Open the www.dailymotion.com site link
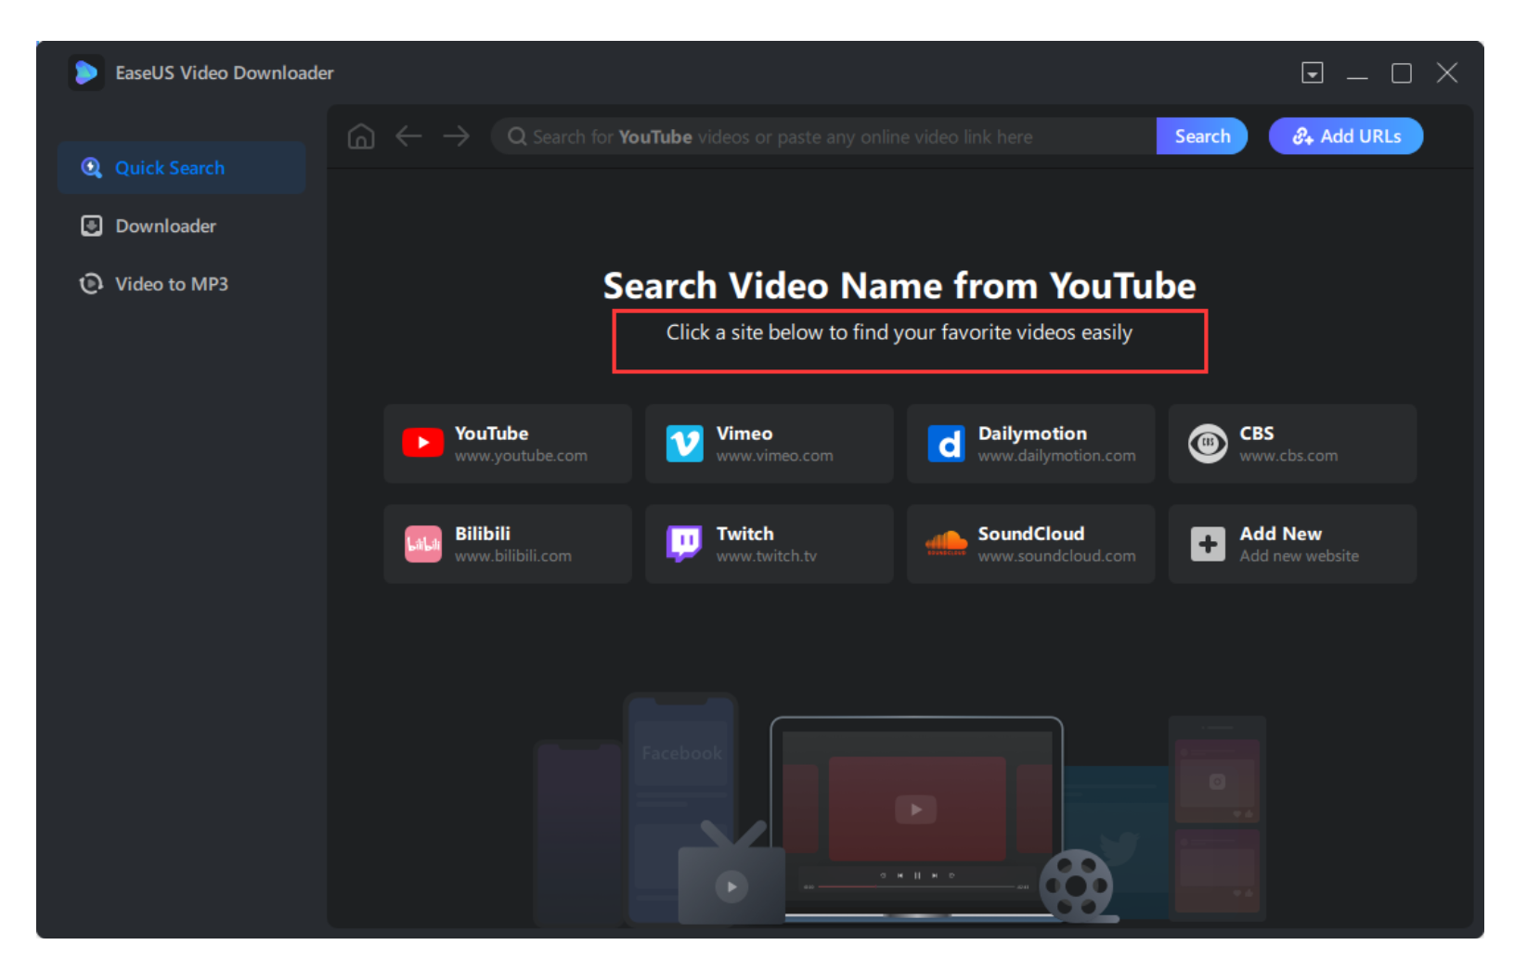The image size is (1527, 971). coord(1056,456)
